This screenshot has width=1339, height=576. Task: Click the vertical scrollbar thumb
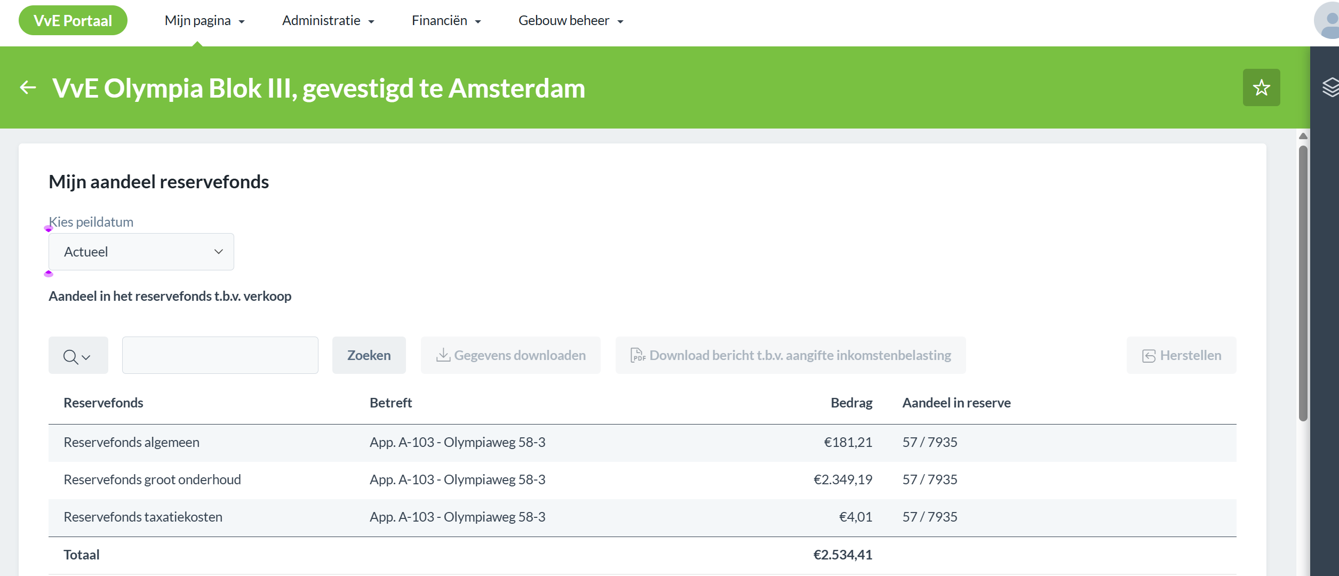pyautogui.click(x=1303, y=283)
